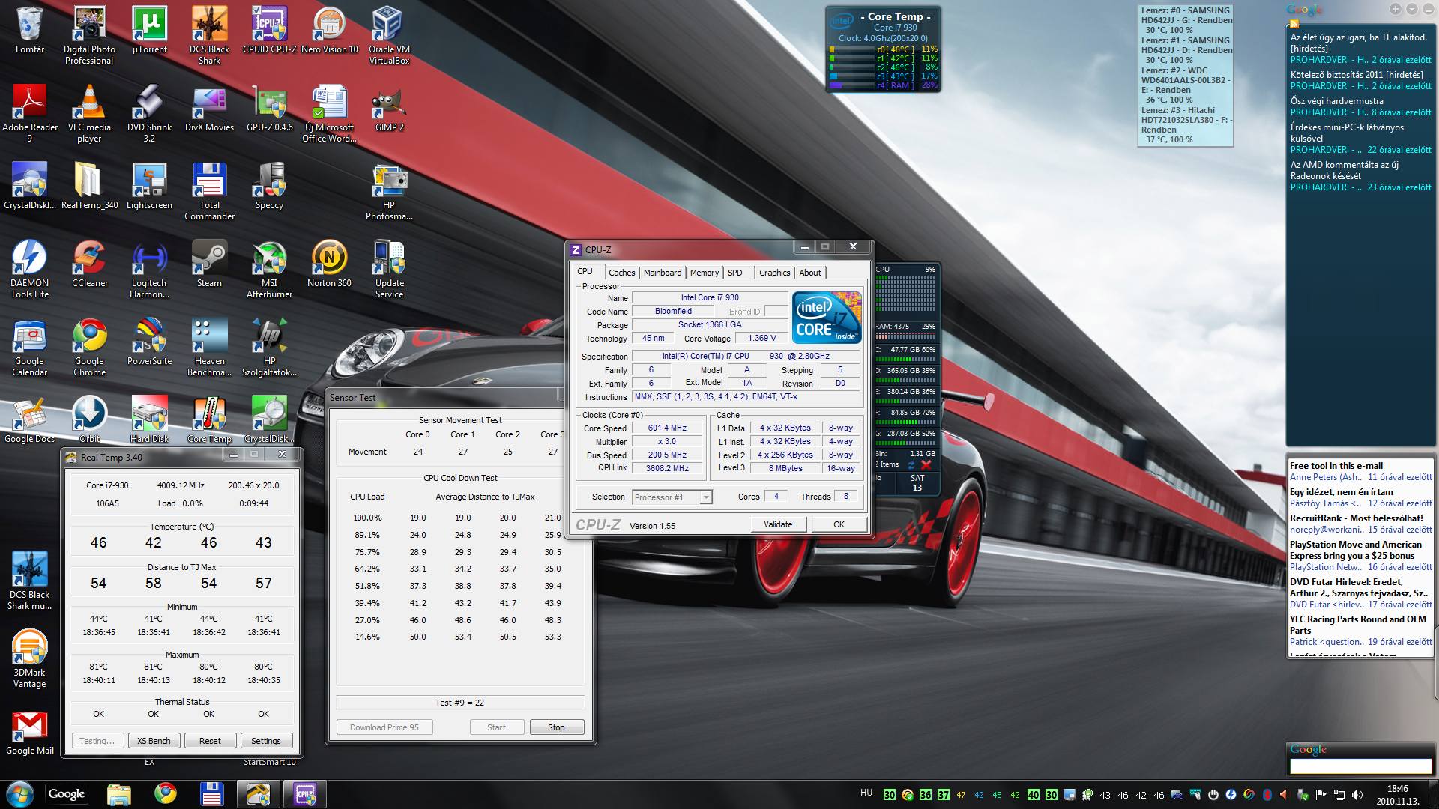
Task: Launch Steam desktop icon
Action: click(x=209, y=264)
